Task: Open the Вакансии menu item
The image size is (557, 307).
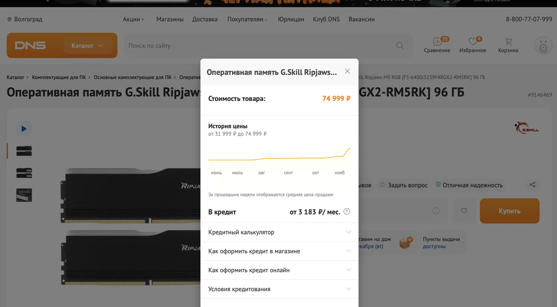Action: 362,19
